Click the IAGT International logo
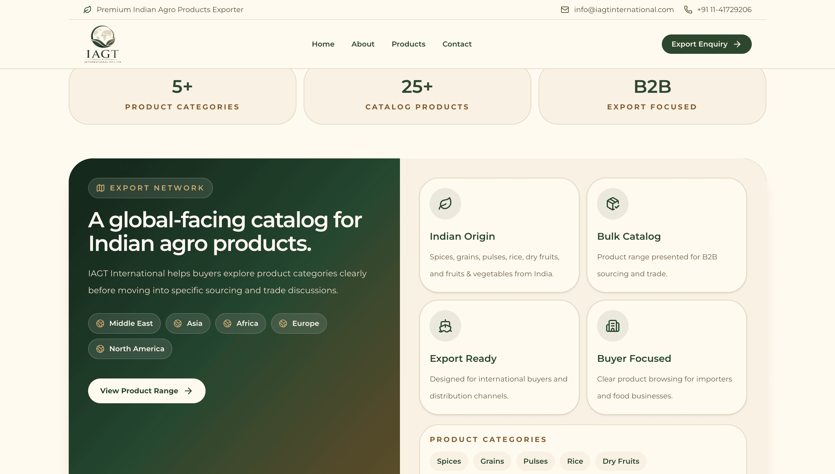The height and width of the screenshot is (474, 835). pyautogui.click(x=103, y=44)
